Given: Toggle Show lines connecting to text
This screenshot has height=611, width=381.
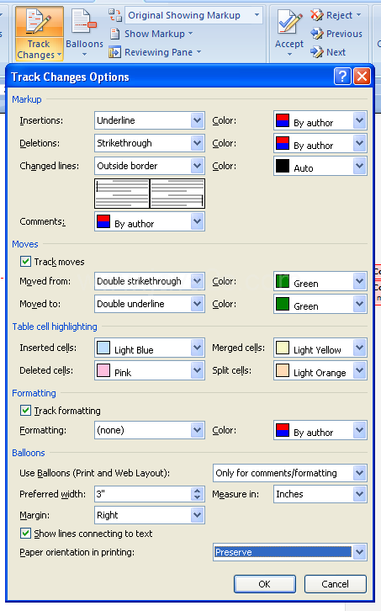Looking at the screenshot, I should [25, 533].
